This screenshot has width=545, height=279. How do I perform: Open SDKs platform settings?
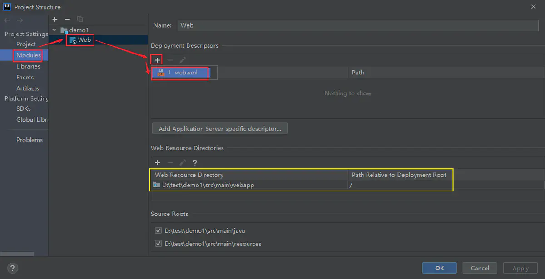24,108
